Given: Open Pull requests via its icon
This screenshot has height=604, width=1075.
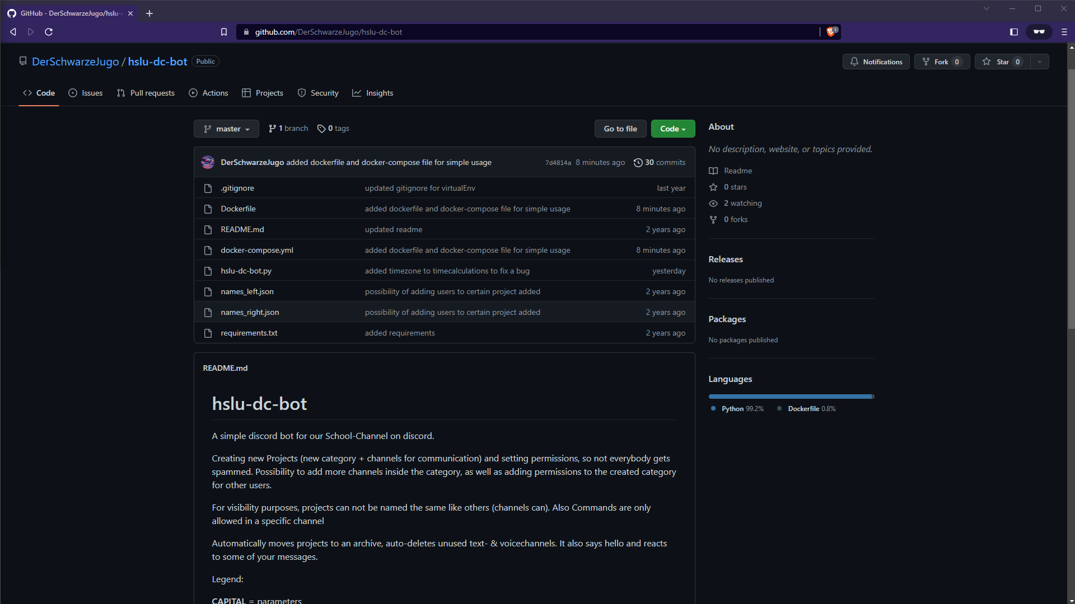Looking at the screenshot, I should tap(121, 93).
